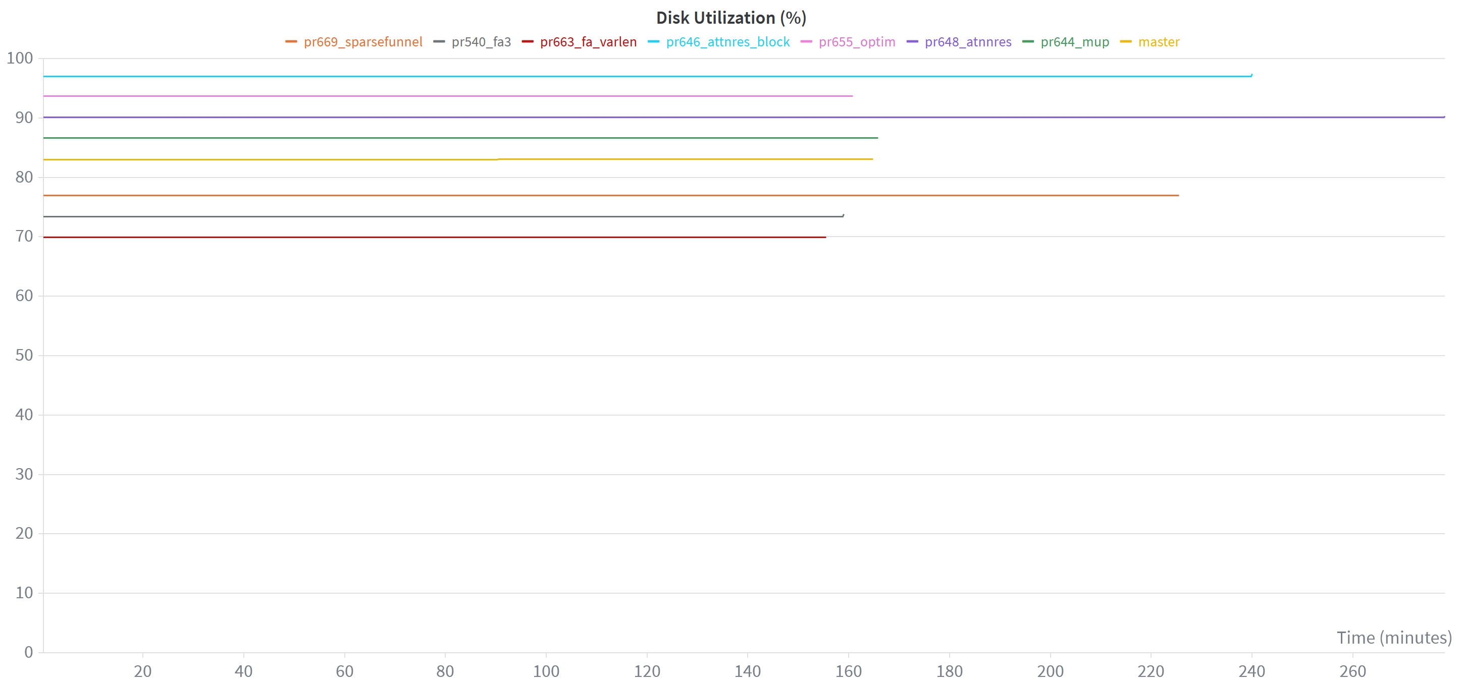Viewport: 1463px width, 685px height.
Task: Hide pr663_fa_varlen series via legend
Action: (588, 42)
